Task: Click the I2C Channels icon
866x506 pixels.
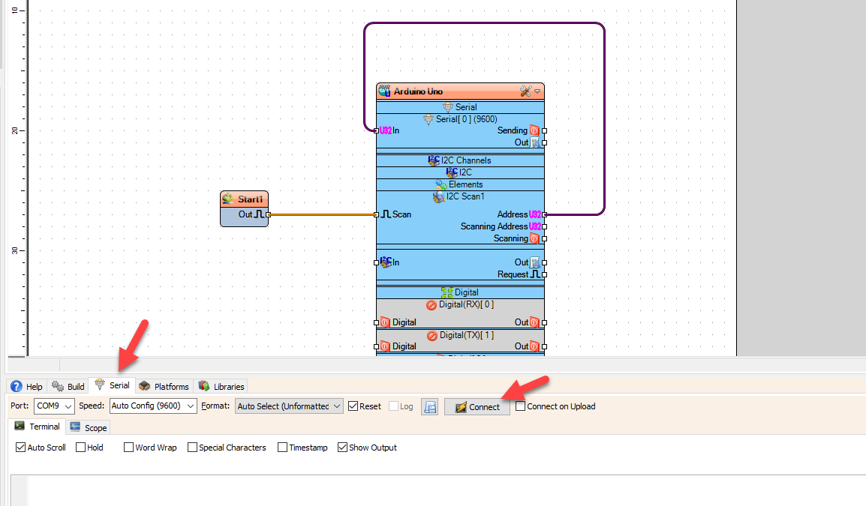Action: click(433, 160)
